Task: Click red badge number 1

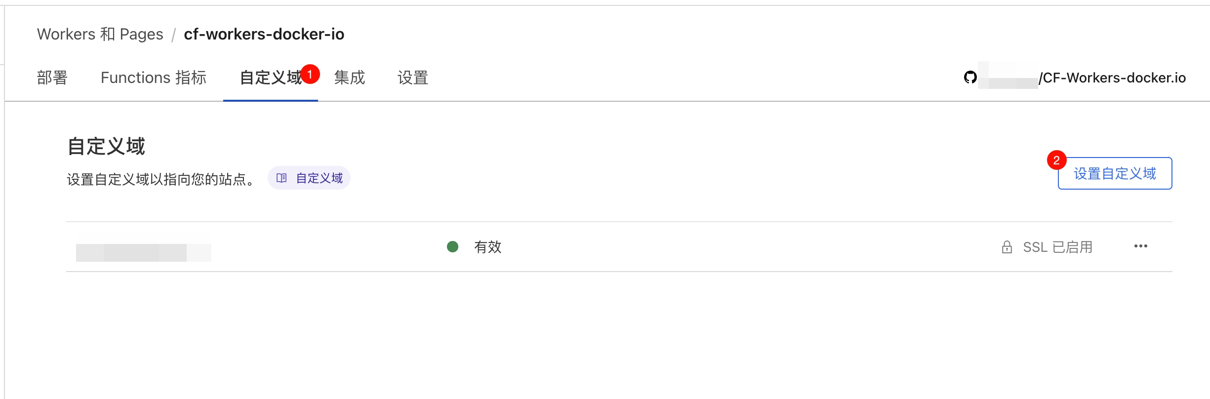Action: [310, 74]
